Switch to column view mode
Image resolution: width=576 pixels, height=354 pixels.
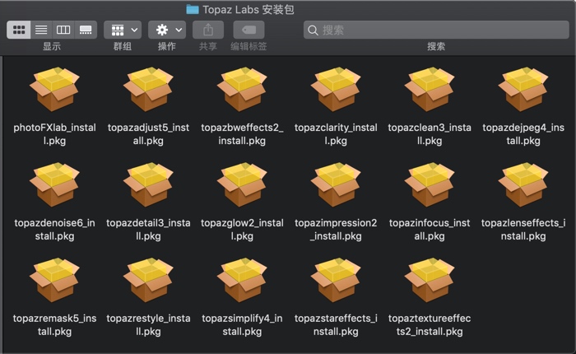point(63,30)
